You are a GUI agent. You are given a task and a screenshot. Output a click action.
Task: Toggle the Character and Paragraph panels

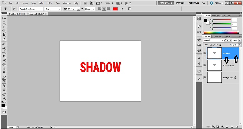point(130,9)
